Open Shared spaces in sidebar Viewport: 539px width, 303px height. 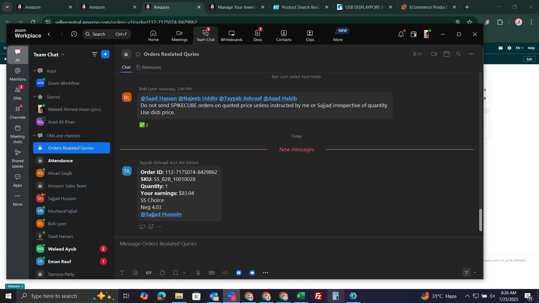point(18,159)
